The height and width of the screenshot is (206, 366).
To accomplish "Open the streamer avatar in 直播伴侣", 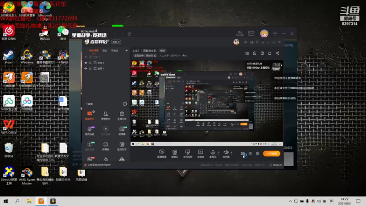I will (237, 42).
